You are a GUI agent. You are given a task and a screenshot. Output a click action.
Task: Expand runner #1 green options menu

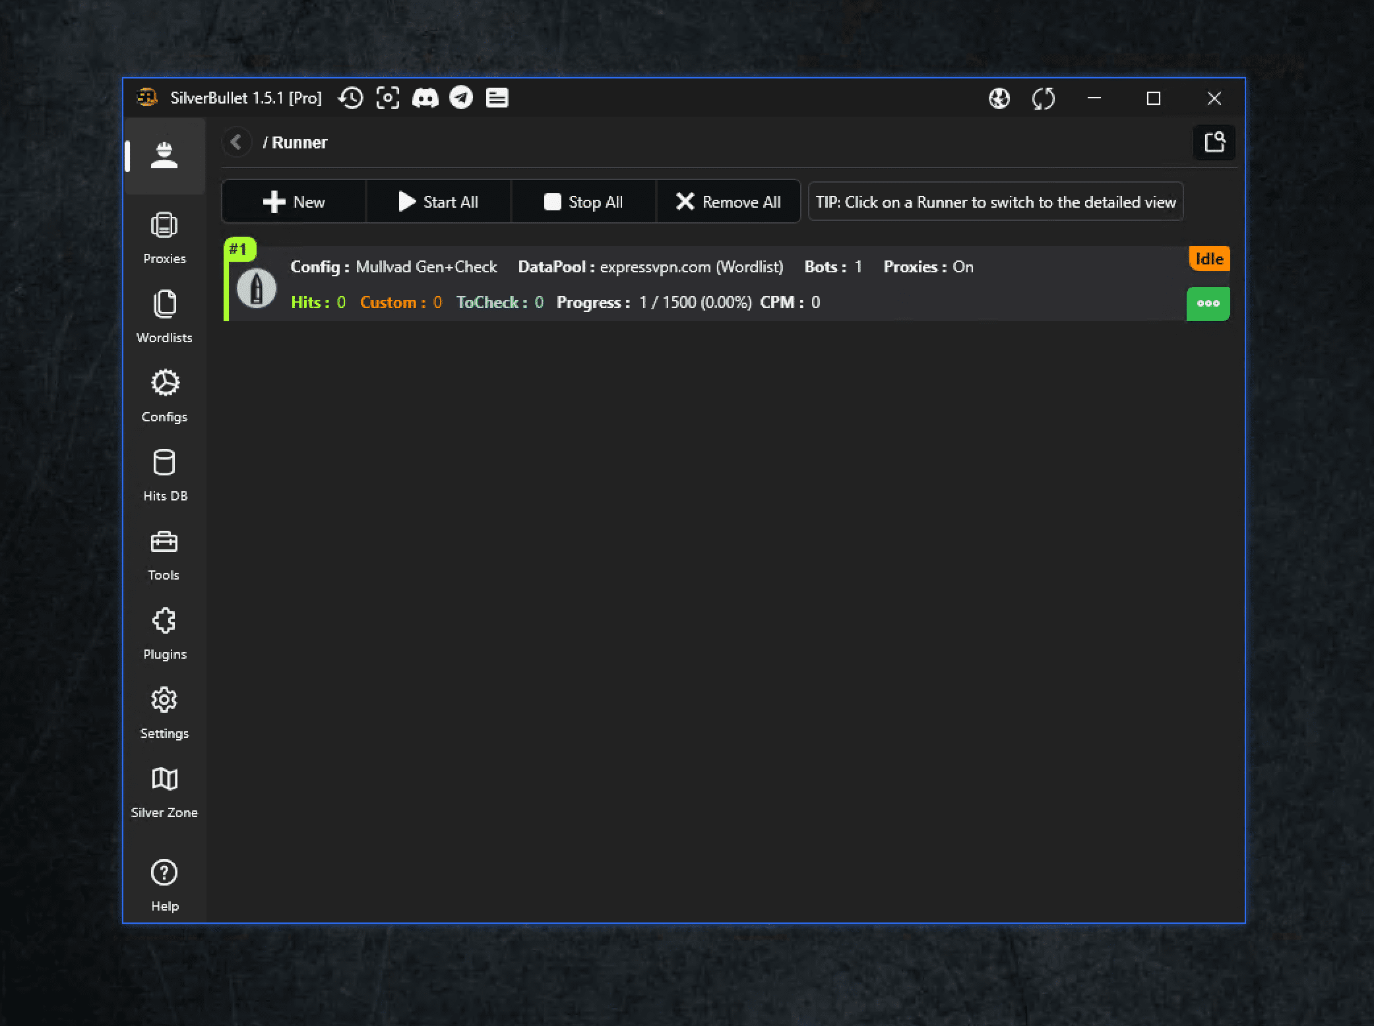[1208, 304]
